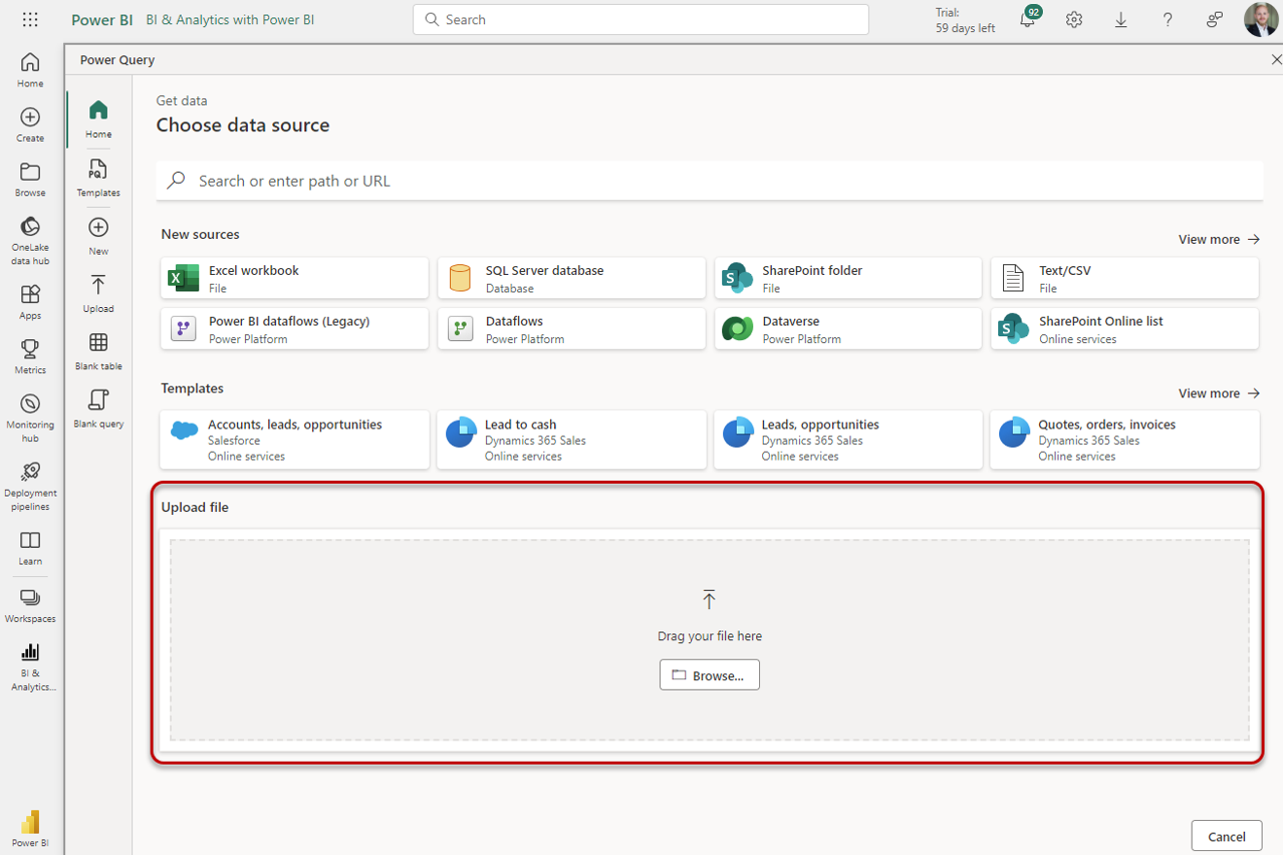The height and width of the screenshot is (855, 1283).
Task: Open Browse in the left navigation
Action: point(30,179)
